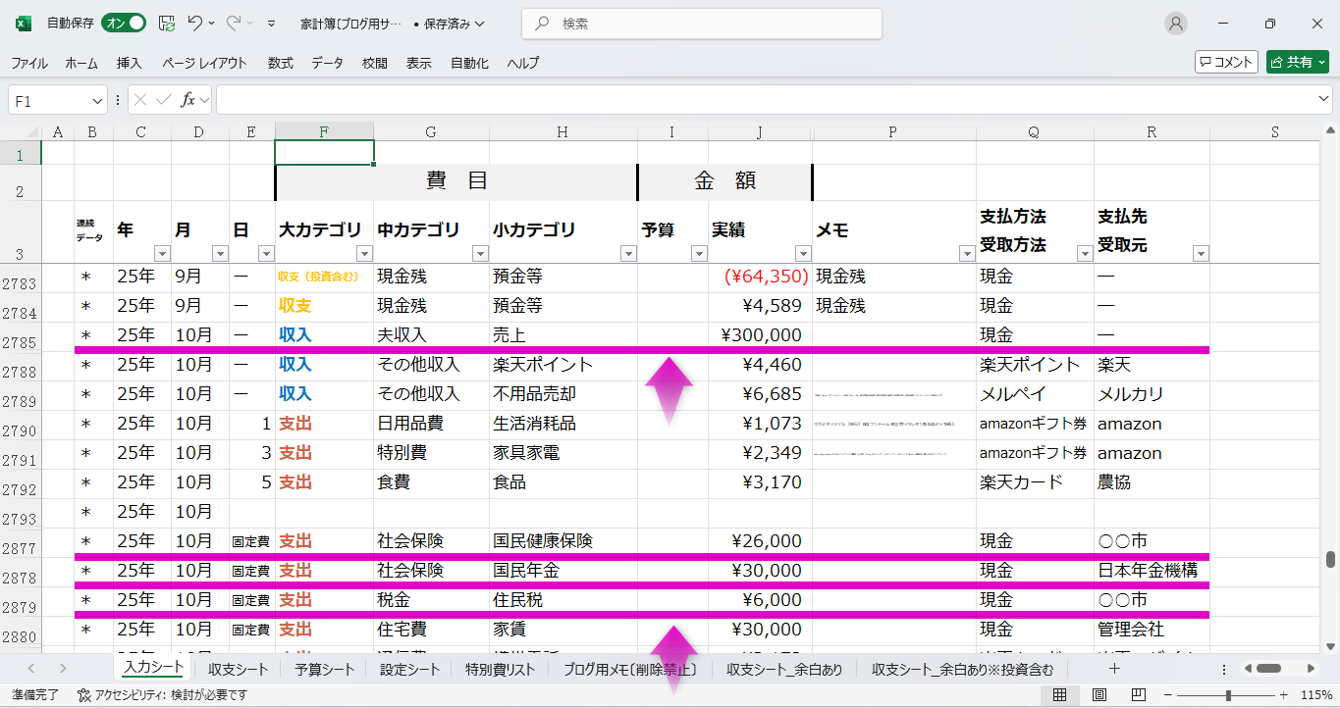Open the user account profile icon
This screenshot has height=708, width=1340.
[x=1175, y=24]
